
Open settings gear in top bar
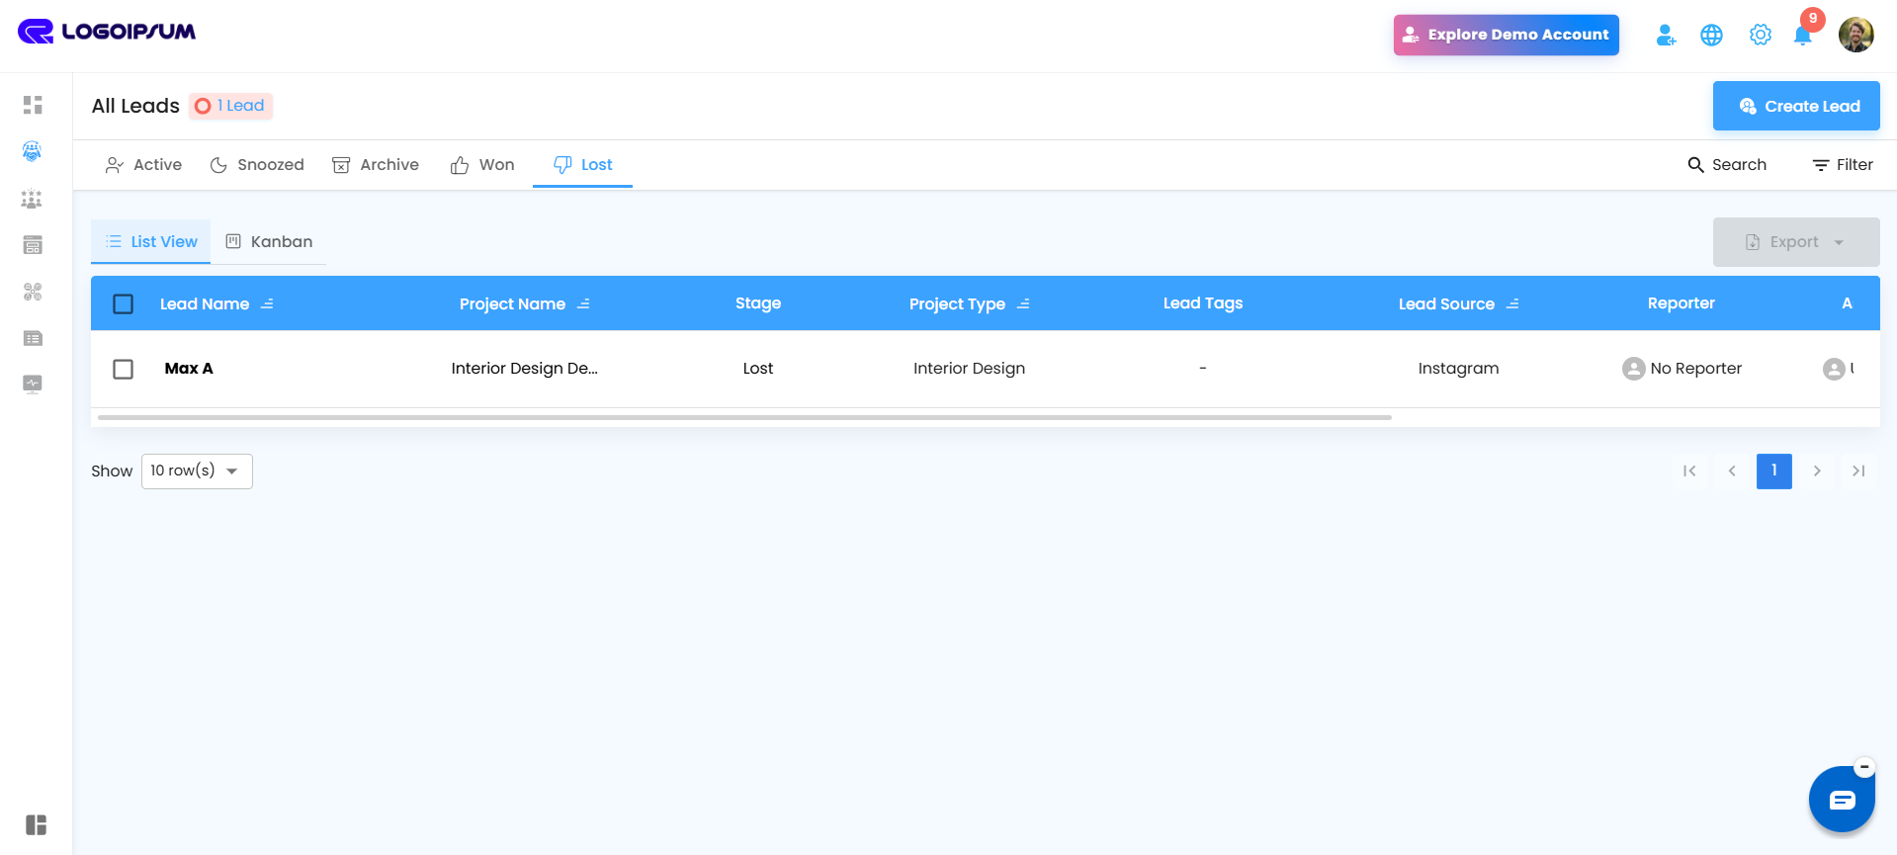tap(1760, 35)
